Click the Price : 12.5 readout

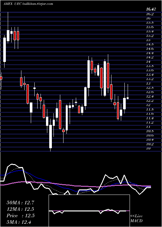tap(20, 216)
